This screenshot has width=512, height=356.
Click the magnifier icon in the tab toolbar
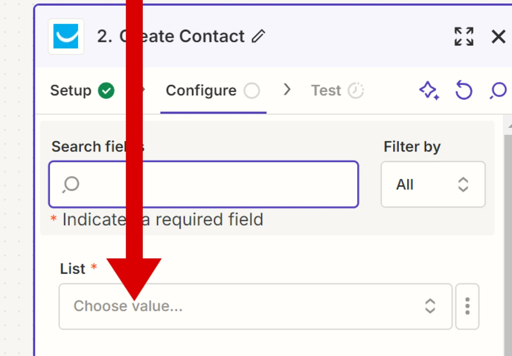click(498, 91)
